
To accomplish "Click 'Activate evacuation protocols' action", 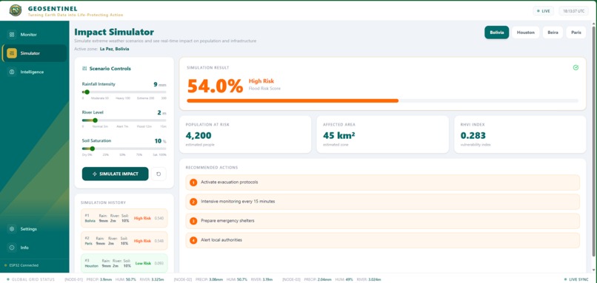I will point(383,183).
